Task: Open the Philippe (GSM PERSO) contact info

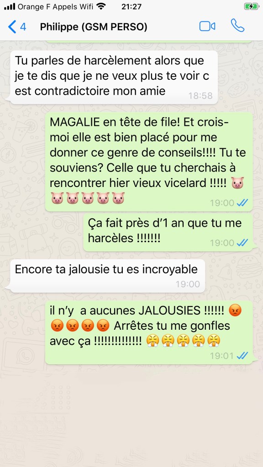Action: [x=94, y=27]
